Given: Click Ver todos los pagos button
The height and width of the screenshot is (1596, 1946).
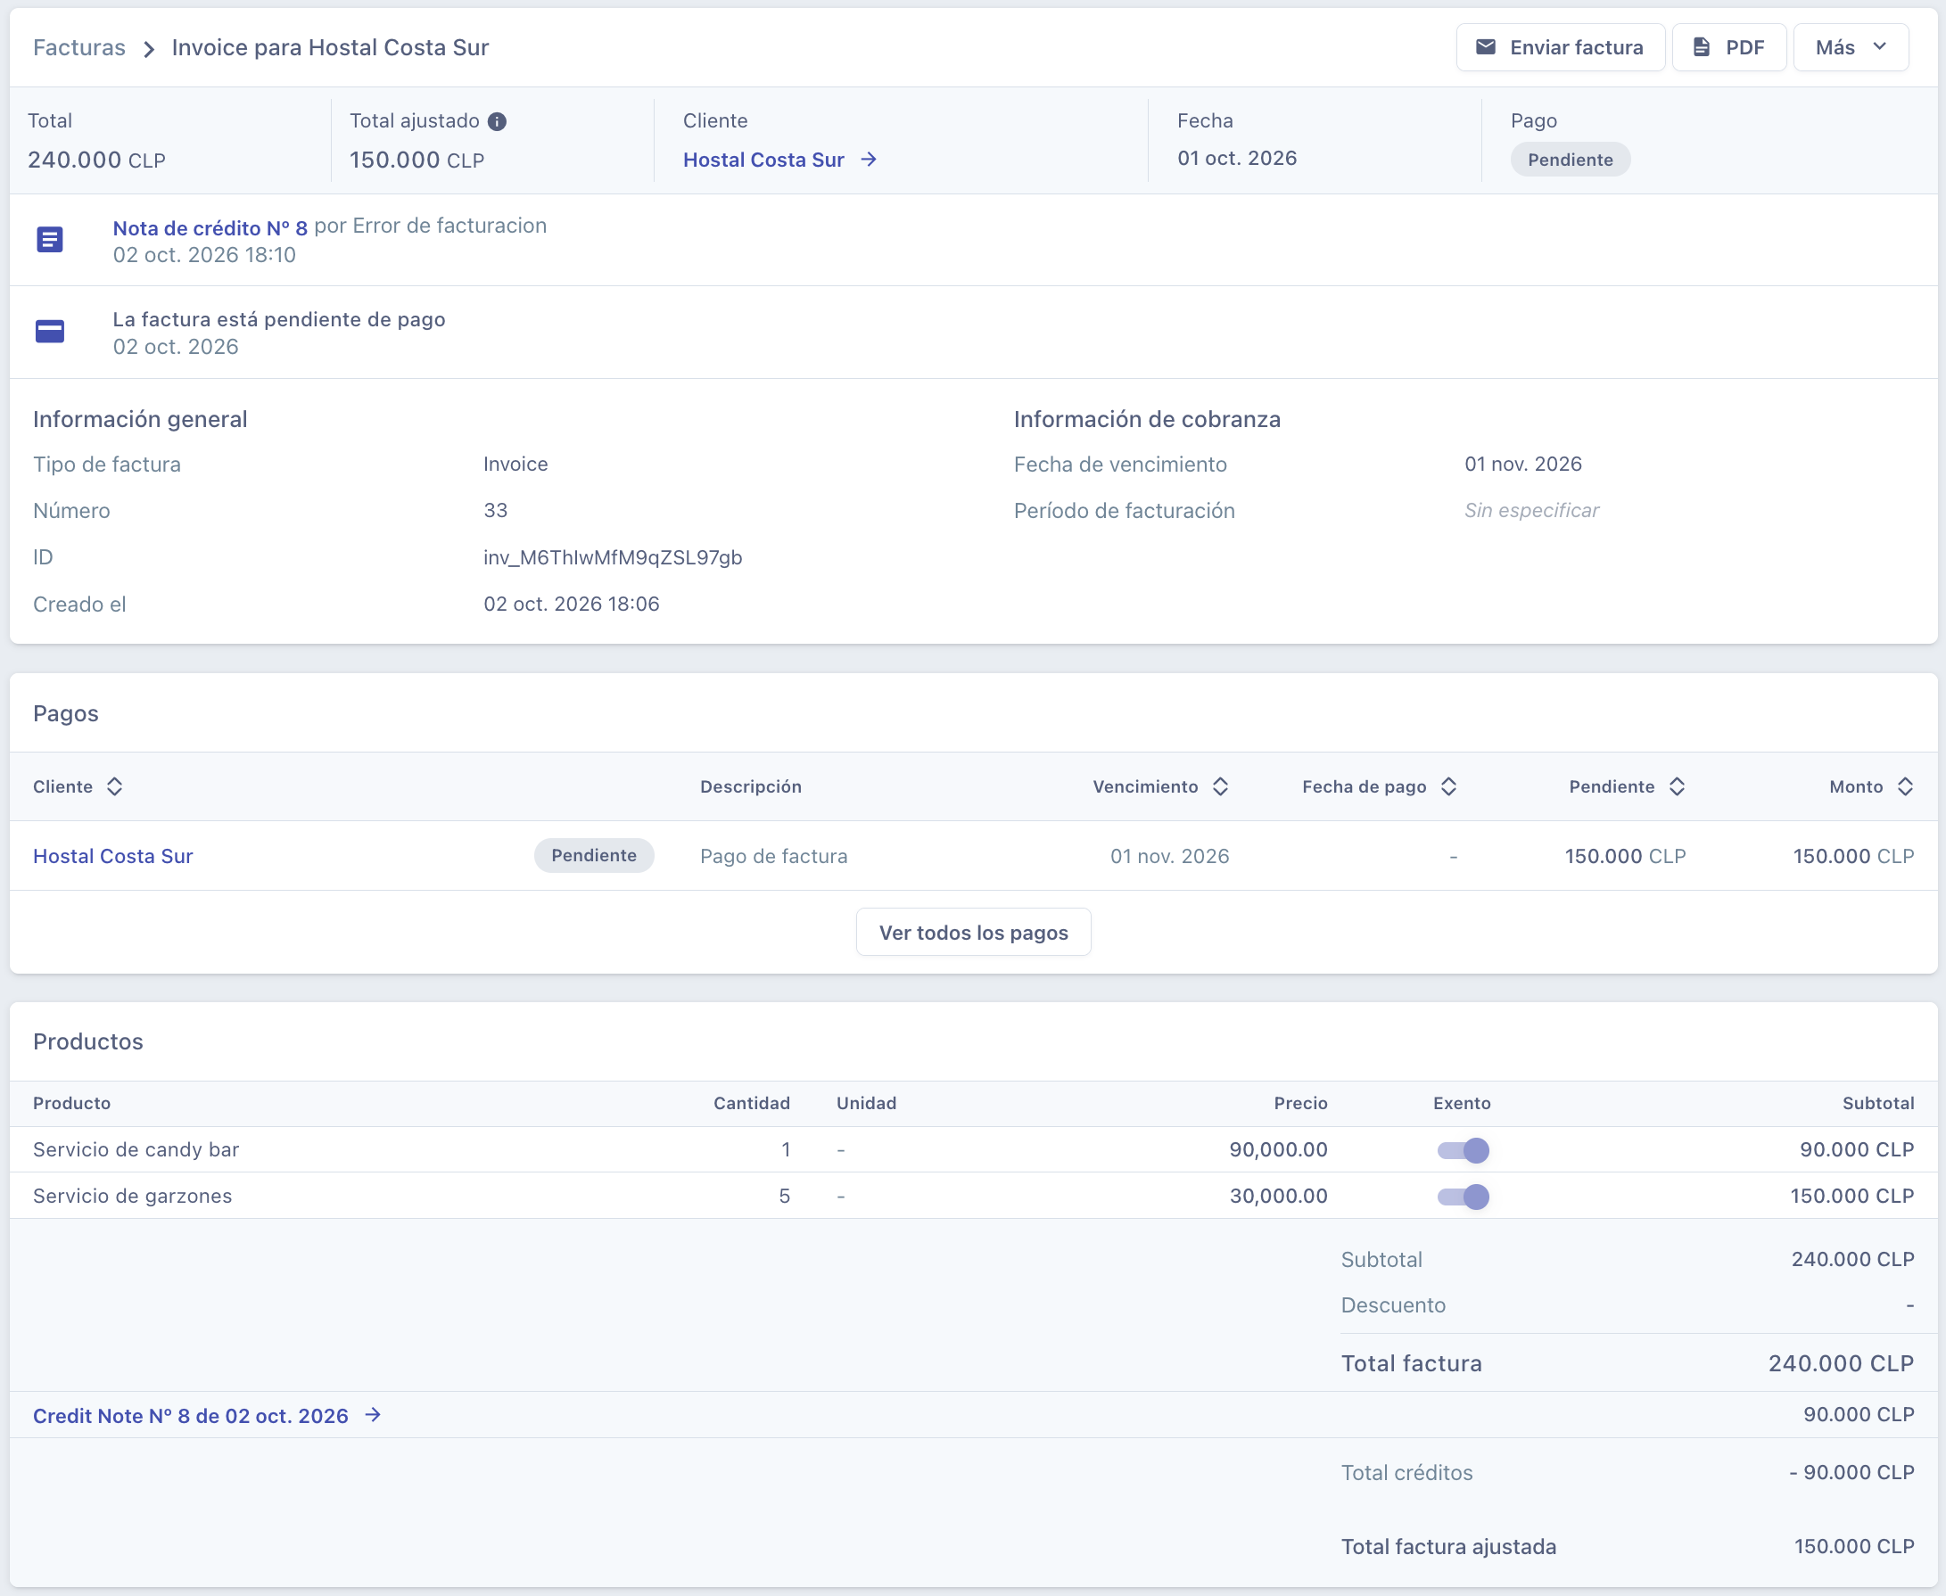Looking at the screenshot, I should [973, 933].
